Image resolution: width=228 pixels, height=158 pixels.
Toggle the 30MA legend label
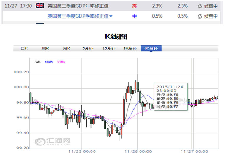tap(61, 62)
